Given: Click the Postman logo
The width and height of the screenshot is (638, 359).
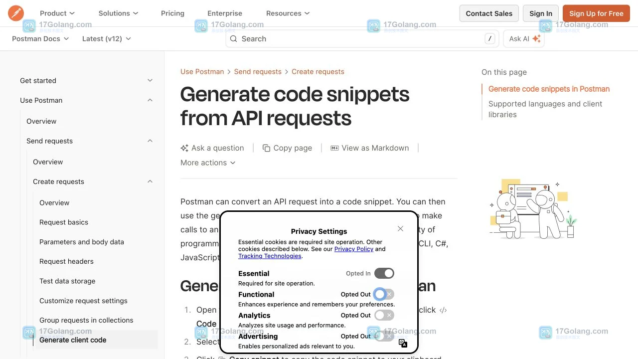Looking at the screenshot, I should pyautogui.click(x=16, y=13).
